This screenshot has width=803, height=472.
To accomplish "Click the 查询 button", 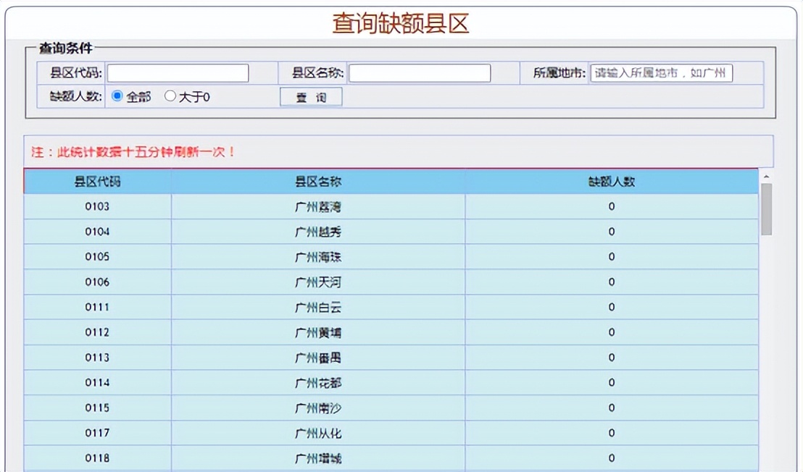I will tap(311, 97).
